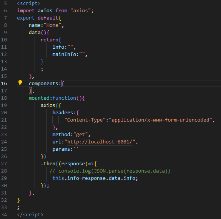Image resolution: width=221 pixels, height=219 pixels.
Task: Click the Content-Type header string
Action: 85,120
